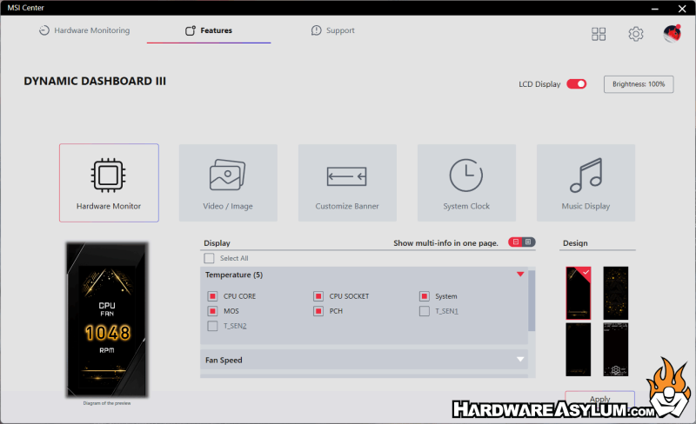The width and height of the screenshot is (696, 424).
Task: Click the Apply button
Action: pyautogui.click(x=599, y=399)
